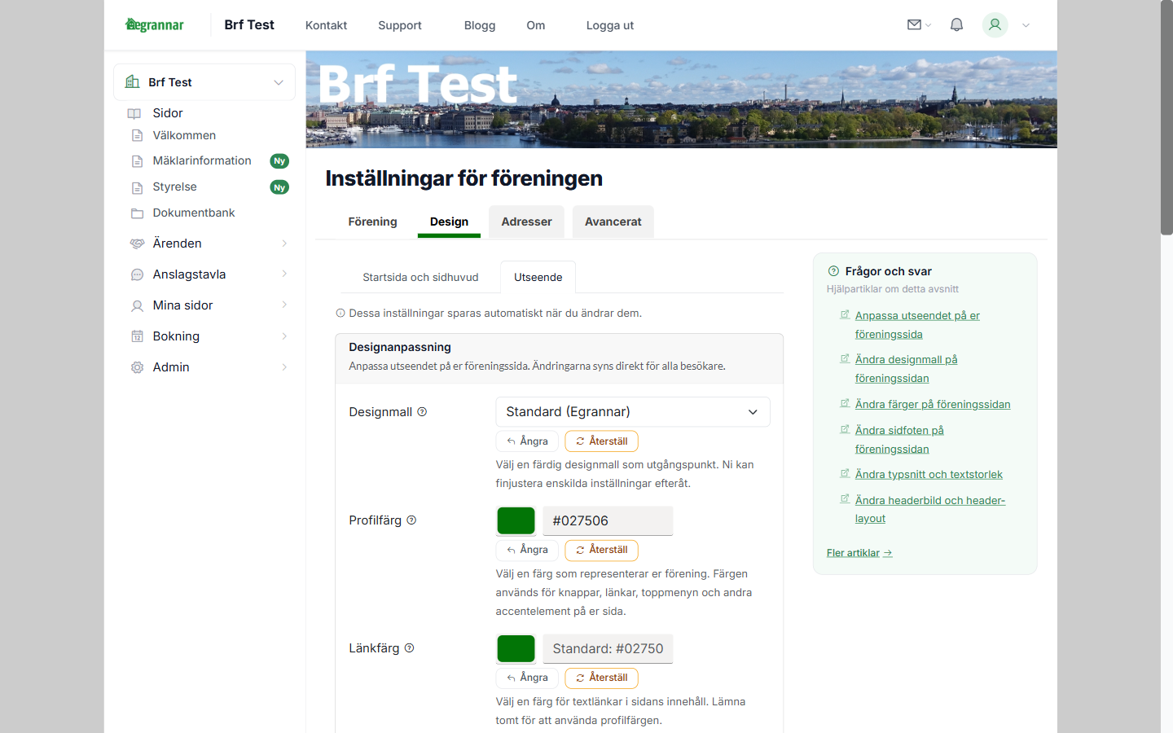This screenshot has height=733, width=1173.
Task: Open Ändra headerbild och header-layout article
Action: tap(930, 510)
